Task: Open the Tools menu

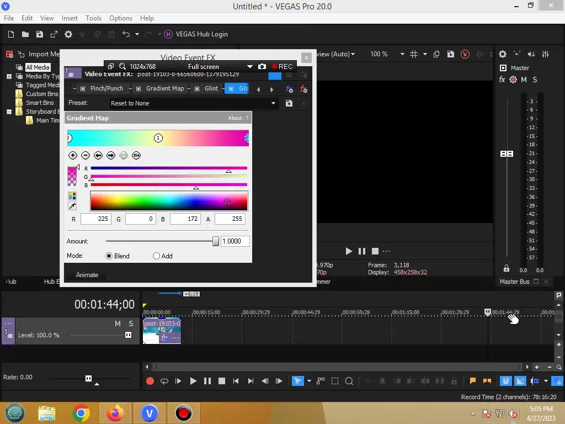Action: [x=93, y=18]
